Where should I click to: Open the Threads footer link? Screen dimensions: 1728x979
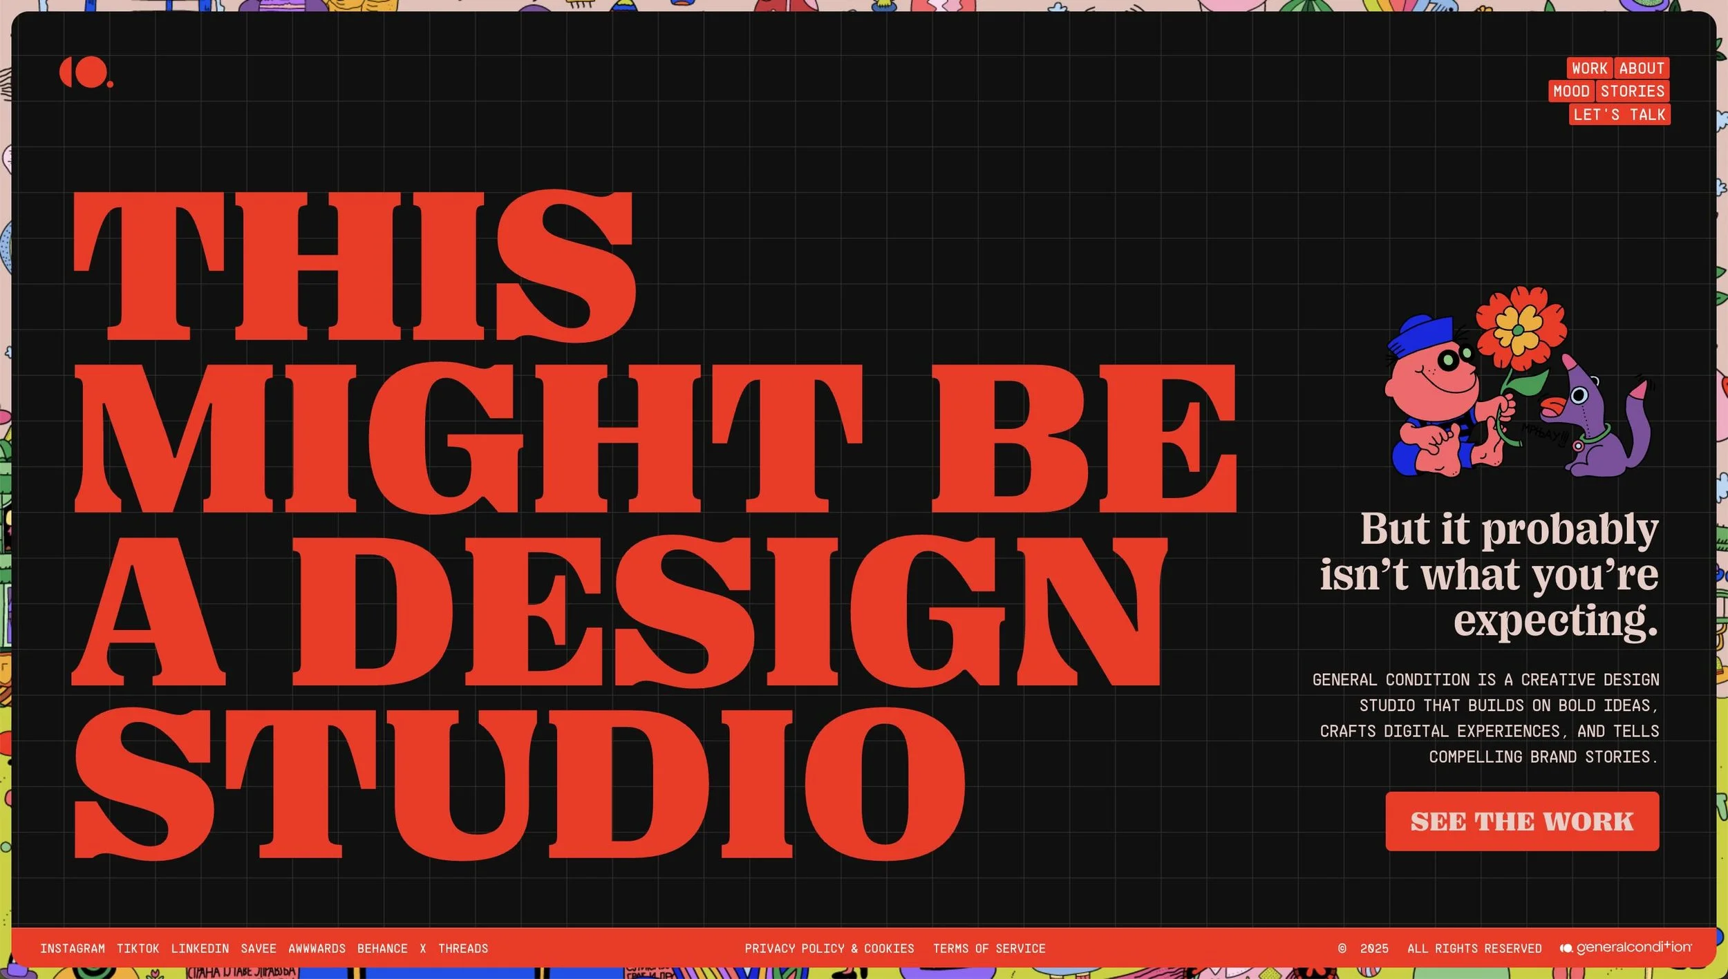(463, 949)
